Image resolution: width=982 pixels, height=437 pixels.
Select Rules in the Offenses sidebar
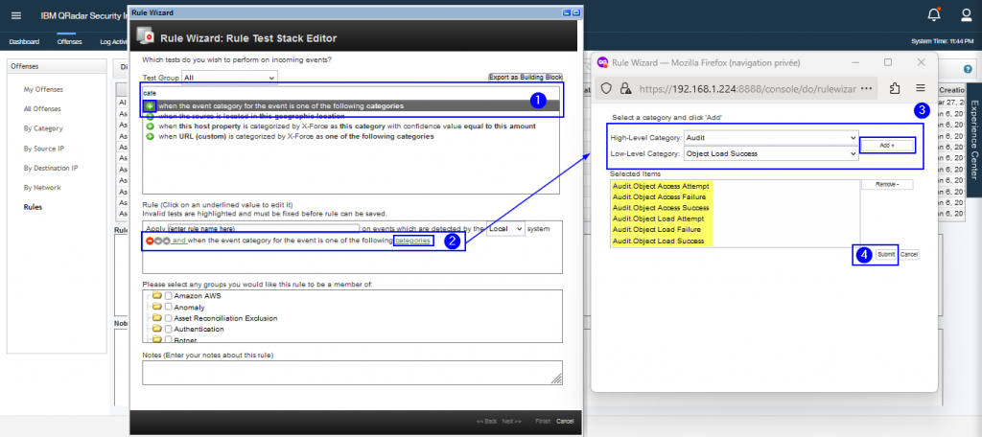tap(33, 207)
